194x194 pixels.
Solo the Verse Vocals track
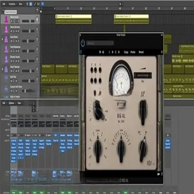(14, 21)
